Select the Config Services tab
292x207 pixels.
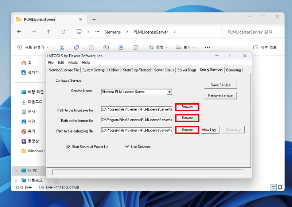pos(211,70)
